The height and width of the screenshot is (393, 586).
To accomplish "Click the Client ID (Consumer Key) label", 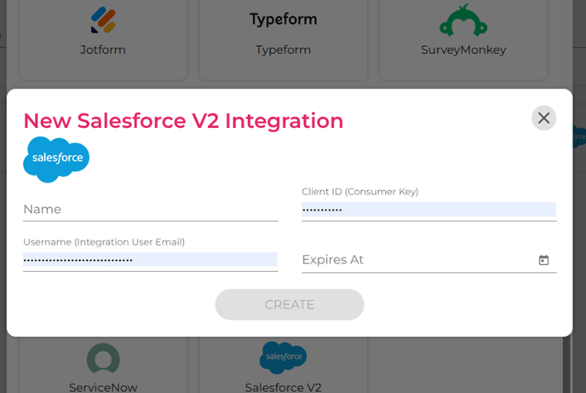I will coord(360,192).
